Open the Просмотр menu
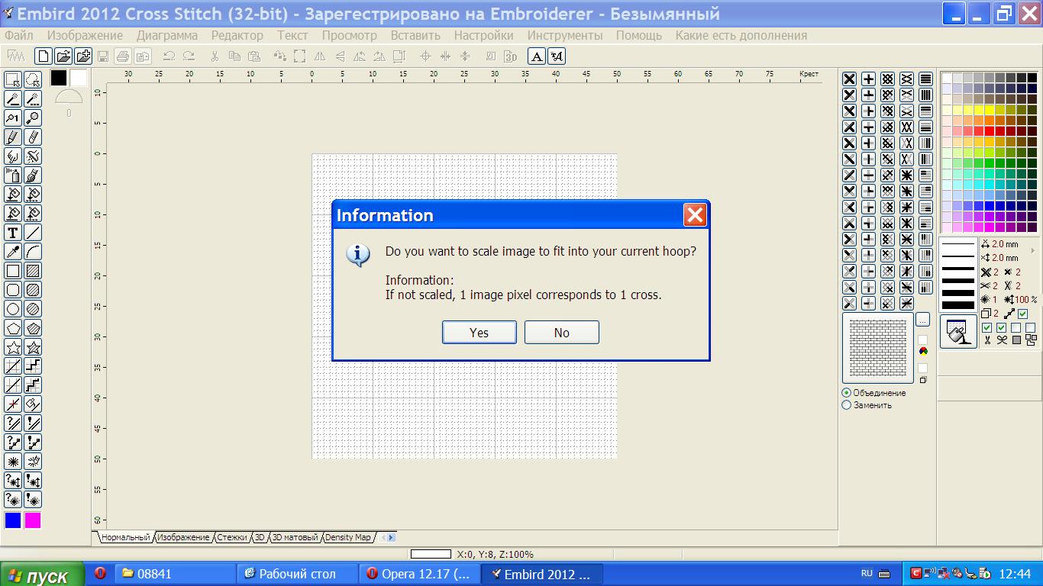 click(x=349, y=35)
